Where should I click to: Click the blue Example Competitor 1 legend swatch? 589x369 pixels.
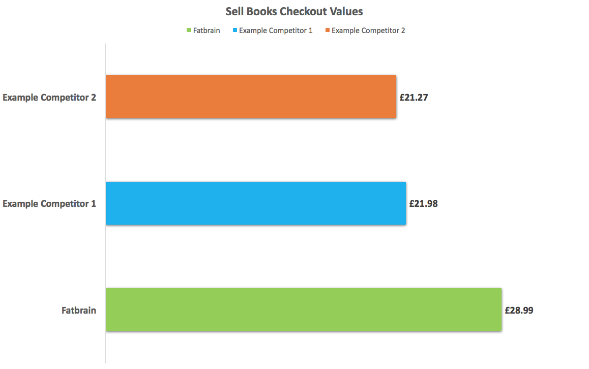click(234, 31)
